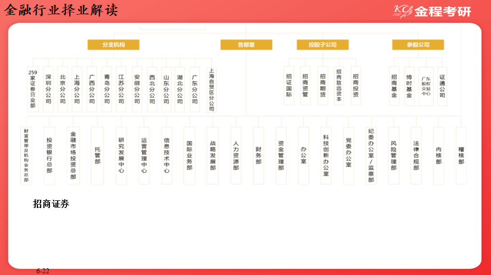Click the 财富管理及机构业务总部 box
This screenshot has width=491, height=275.
tap(26, 155)
